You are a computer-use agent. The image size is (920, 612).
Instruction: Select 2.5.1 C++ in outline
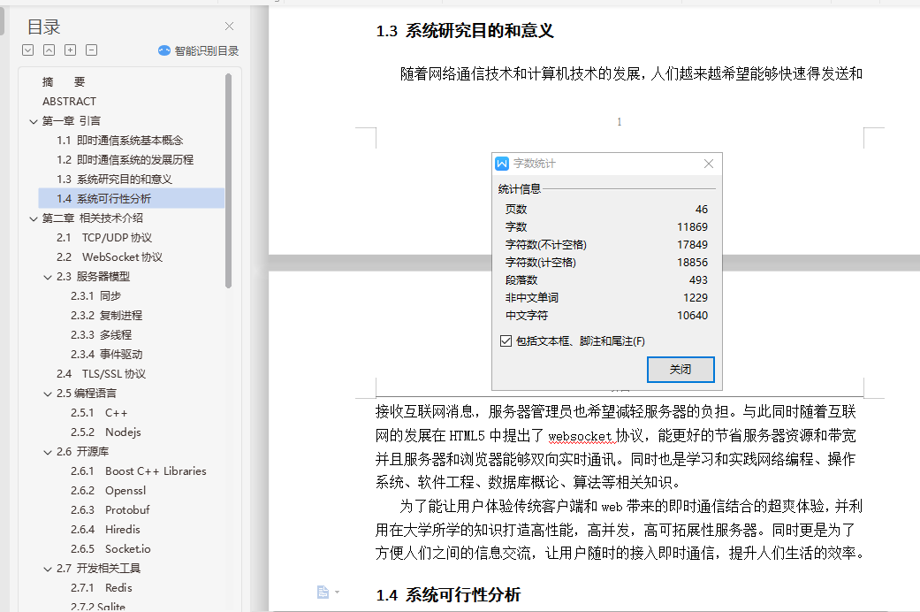pyautogui.click(x=99, y=413)
